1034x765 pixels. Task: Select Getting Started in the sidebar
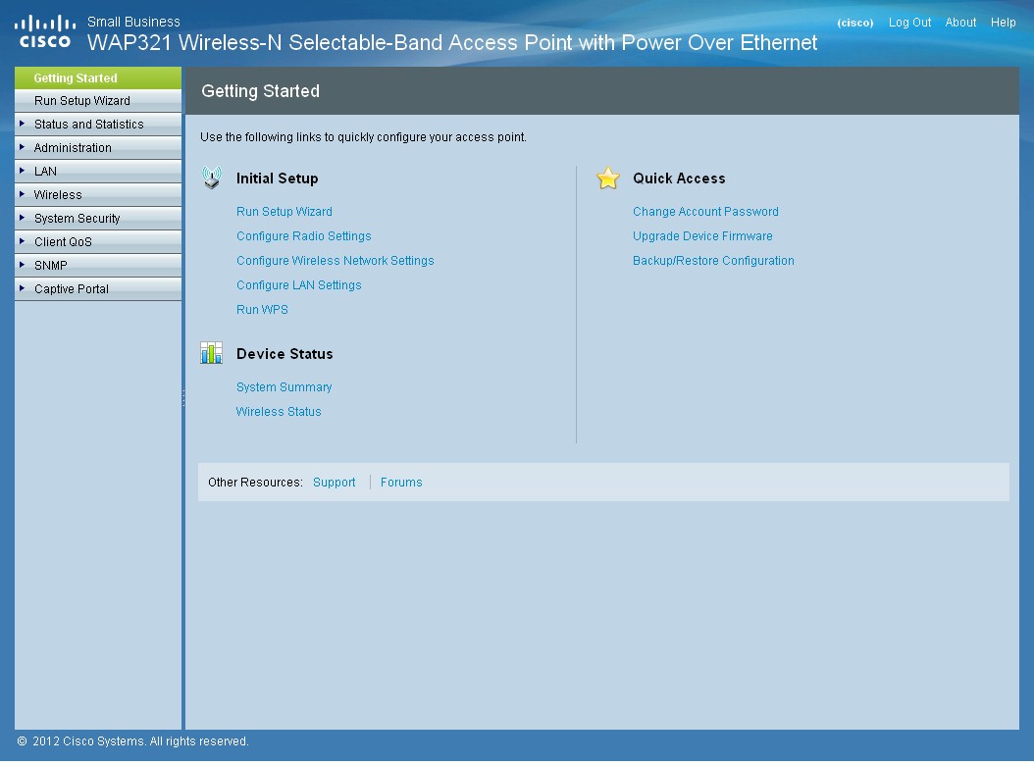coord(97,77)
